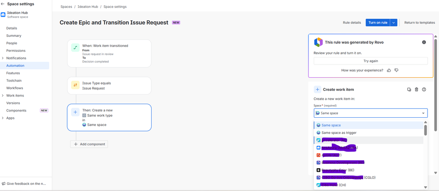Give thumbs down feedback on experience
Viewport: 439px width, 191px height.
(396, 70)
